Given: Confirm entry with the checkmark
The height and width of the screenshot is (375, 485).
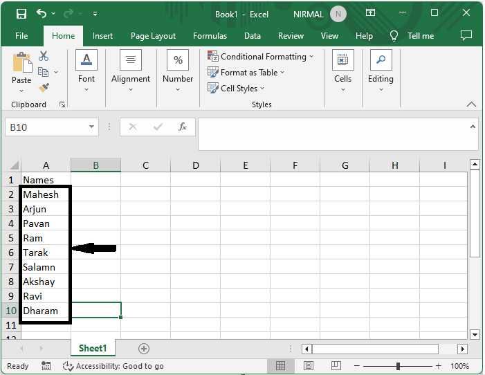Looking at the screenshot, I should [x=158, y=127].
